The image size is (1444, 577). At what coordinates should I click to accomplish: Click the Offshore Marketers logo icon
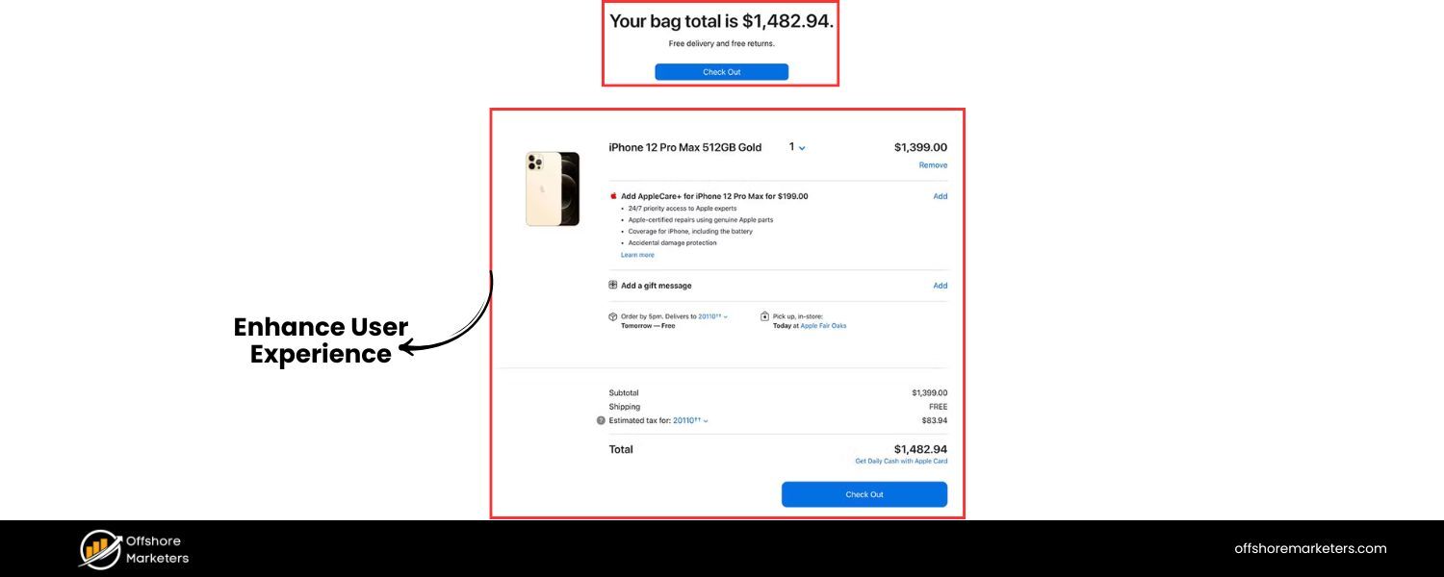pos(99,549)
